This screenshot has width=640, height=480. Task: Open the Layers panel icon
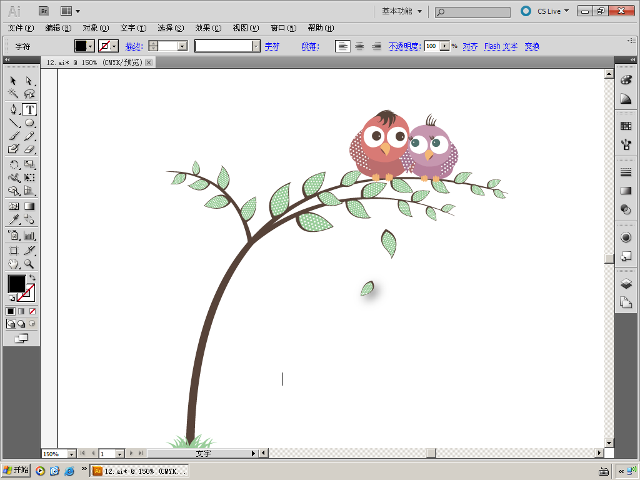(x=626, y=284)
